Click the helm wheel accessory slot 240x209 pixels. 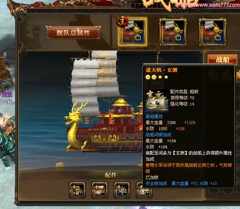point(122,190)
